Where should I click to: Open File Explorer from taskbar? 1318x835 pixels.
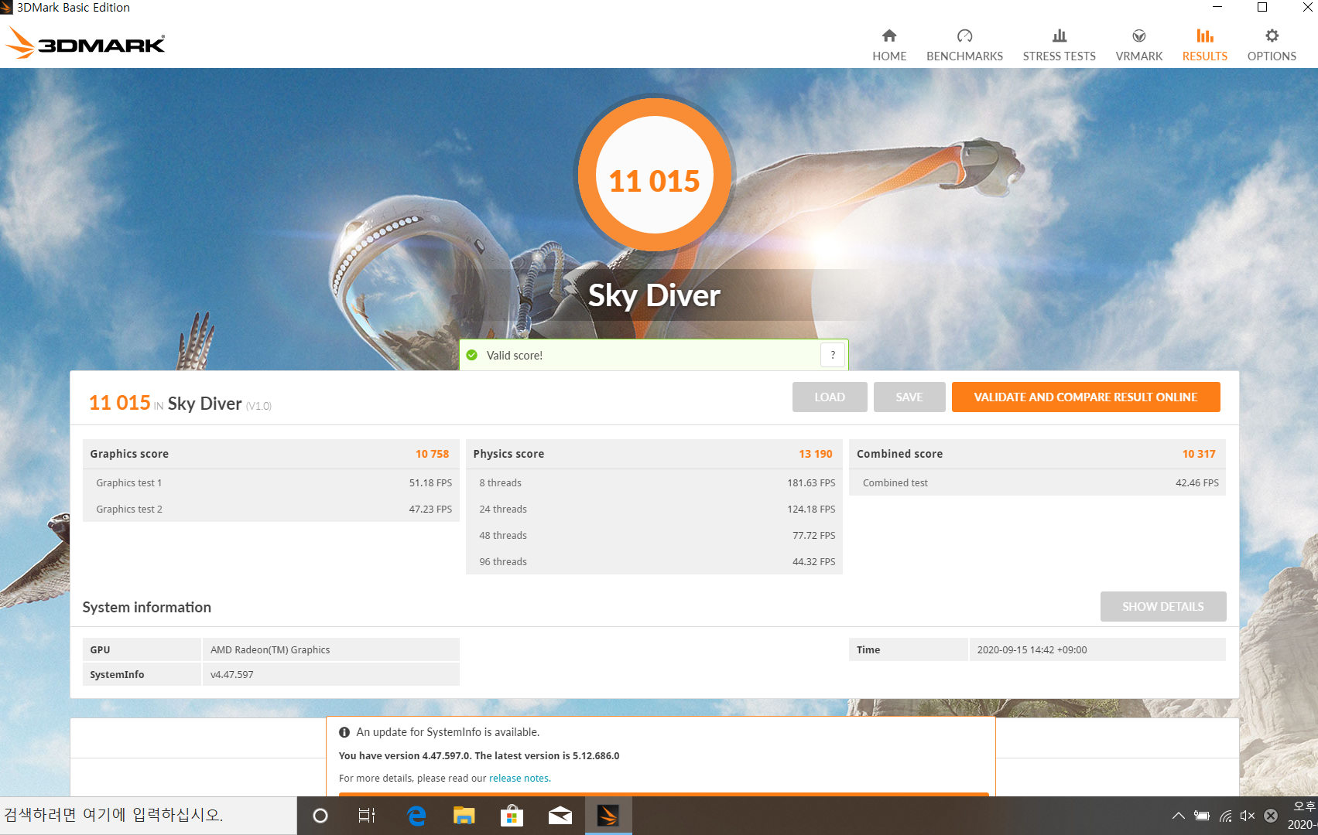coord(464,816)
